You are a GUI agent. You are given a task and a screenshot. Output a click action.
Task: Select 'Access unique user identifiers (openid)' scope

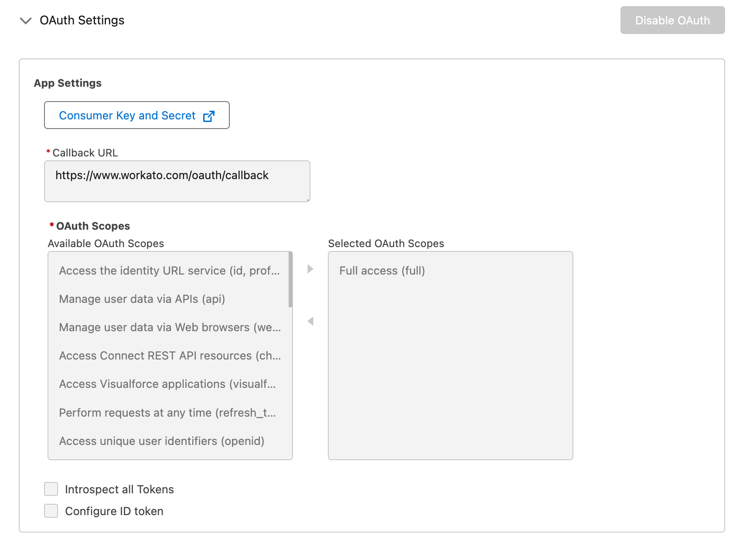point(161,441)
